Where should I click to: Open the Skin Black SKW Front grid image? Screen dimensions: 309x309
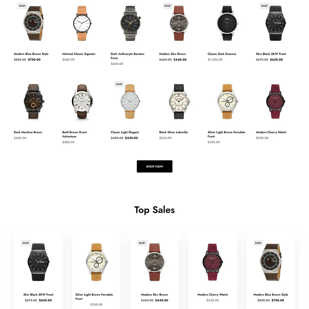276,23
